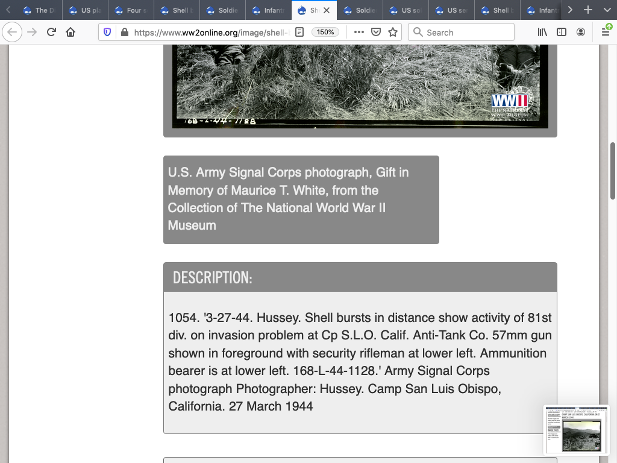This screenshot has width=617, height=463.
Task: Click the vertical page scrollbar handle
Action: (x=613, y=170)
